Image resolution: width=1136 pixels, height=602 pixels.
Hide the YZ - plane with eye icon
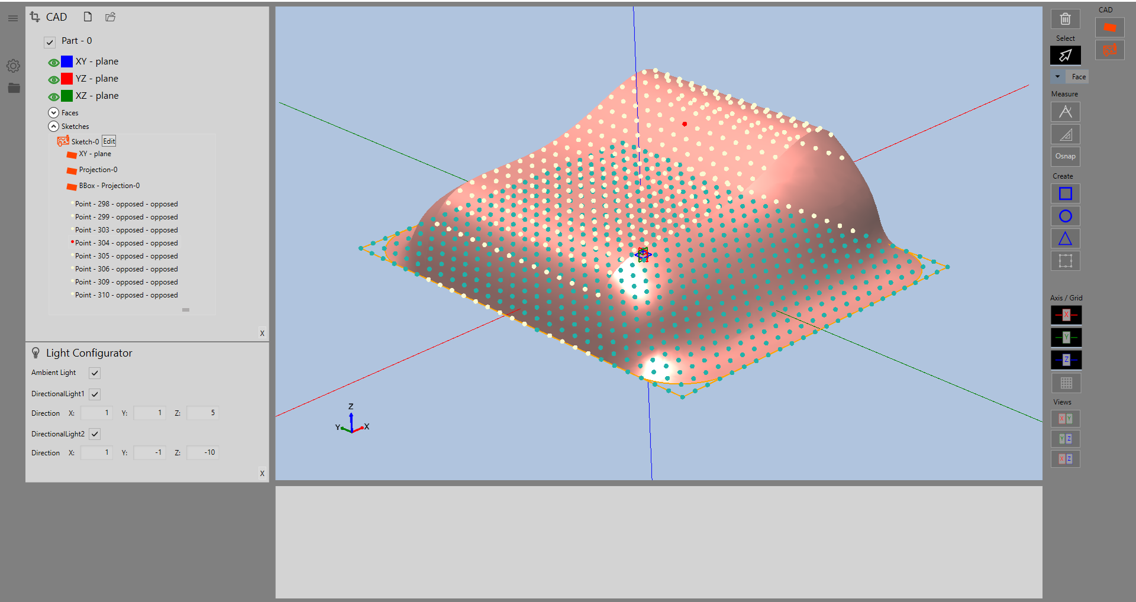click(53, 79)
